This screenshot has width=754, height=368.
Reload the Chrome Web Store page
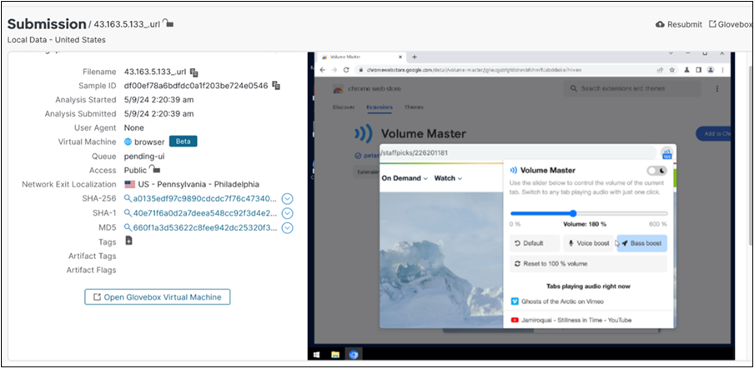tap(346, 70)
